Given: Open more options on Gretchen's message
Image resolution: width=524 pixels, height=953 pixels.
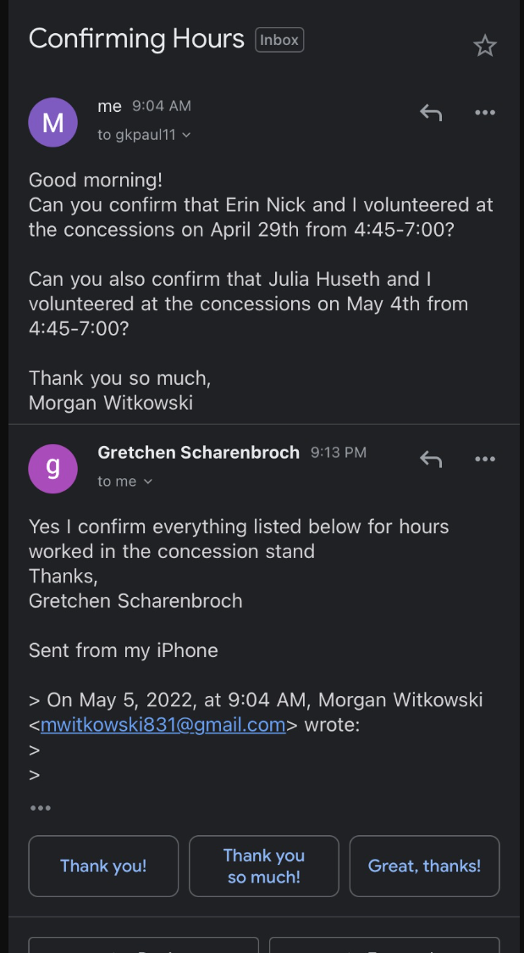Looking at the screenshot, I should (x=484, y=460).
